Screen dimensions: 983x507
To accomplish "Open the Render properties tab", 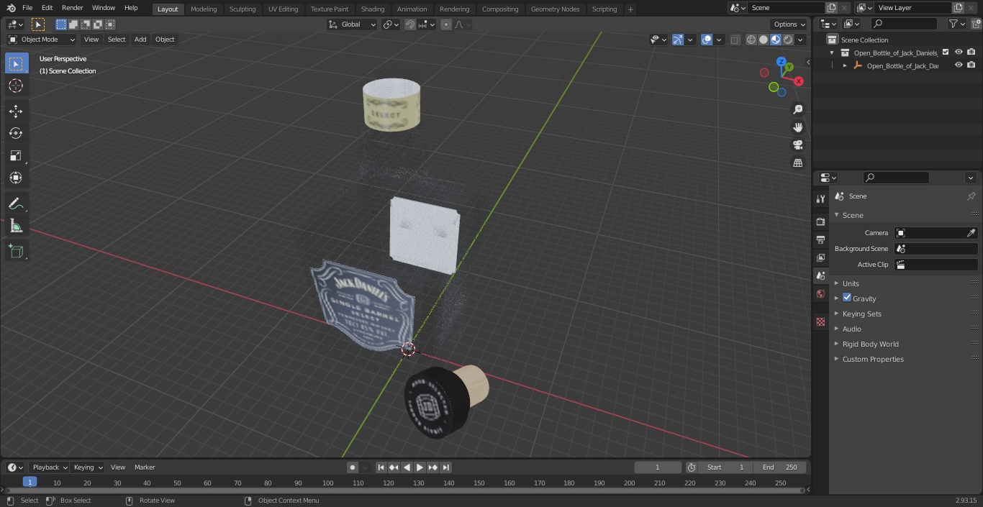I will [820, 221].
